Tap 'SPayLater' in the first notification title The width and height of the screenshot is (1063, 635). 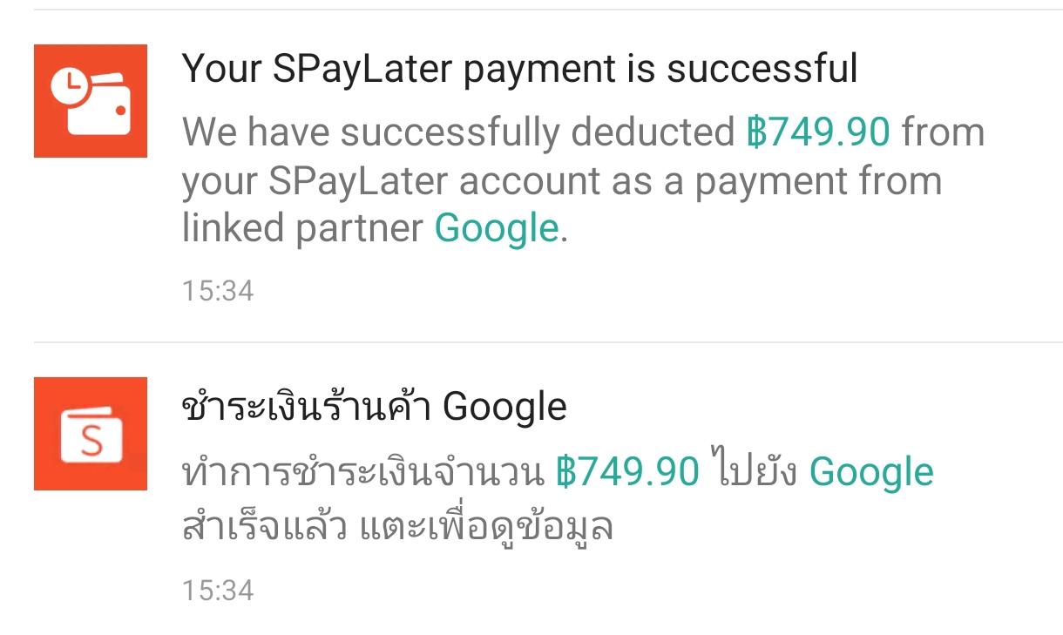pos(362,70)
